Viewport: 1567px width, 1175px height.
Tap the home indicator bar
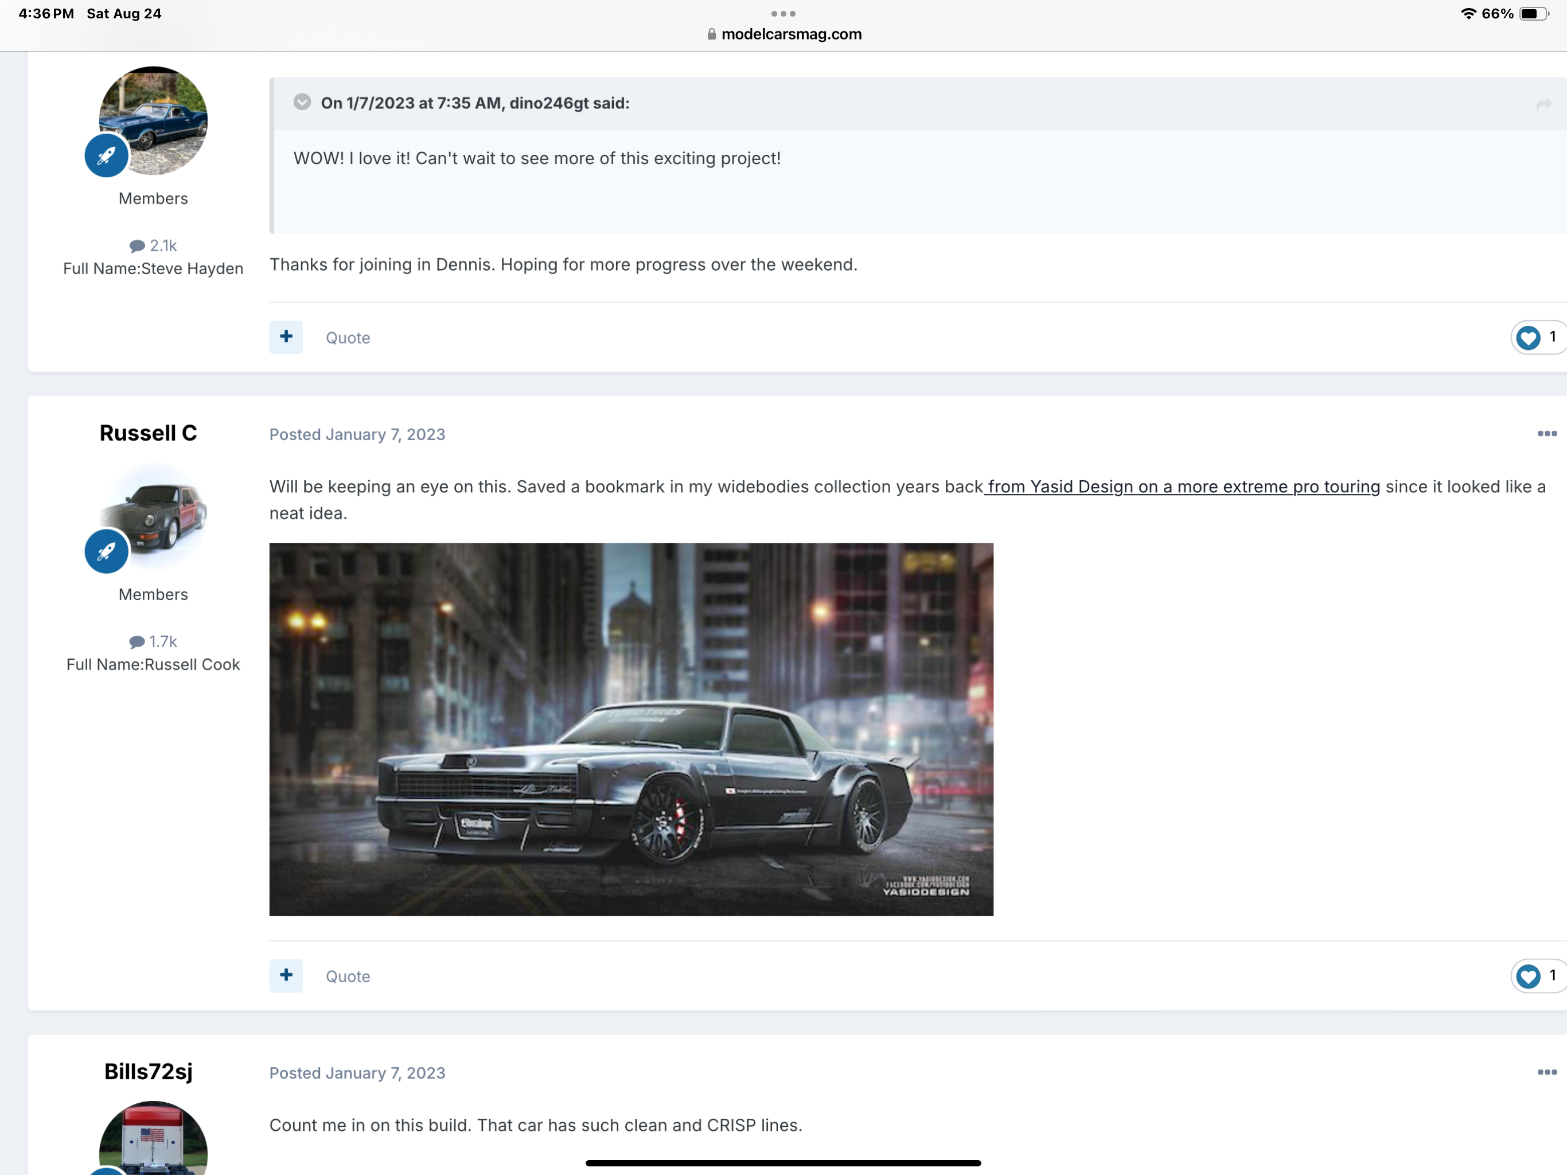click(783, 1163)
